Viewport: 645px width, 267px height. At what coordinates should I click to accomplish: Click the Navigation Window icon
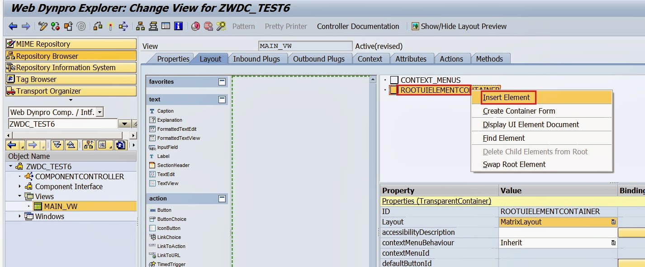pos(153,26)
